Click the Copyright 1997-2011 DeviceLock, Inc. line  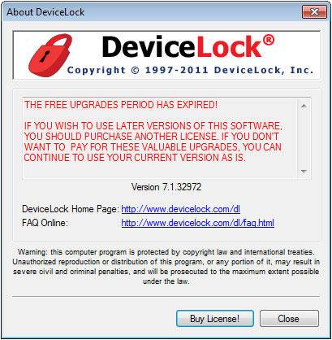[191, 70]
